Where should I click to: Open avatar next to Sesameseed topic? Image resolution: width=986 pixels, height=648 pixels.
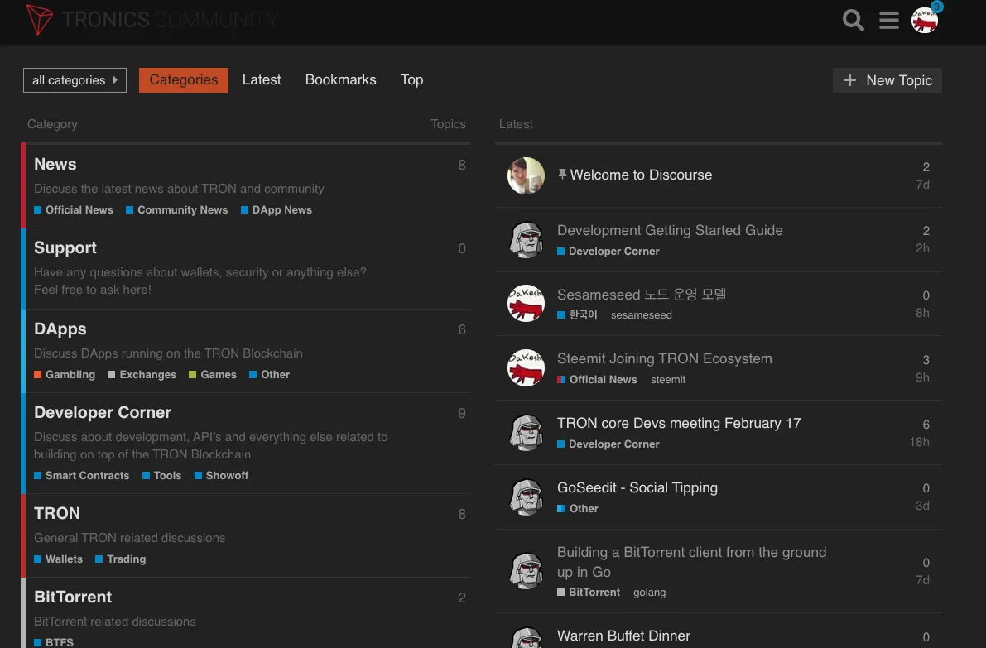click(526, 304)
